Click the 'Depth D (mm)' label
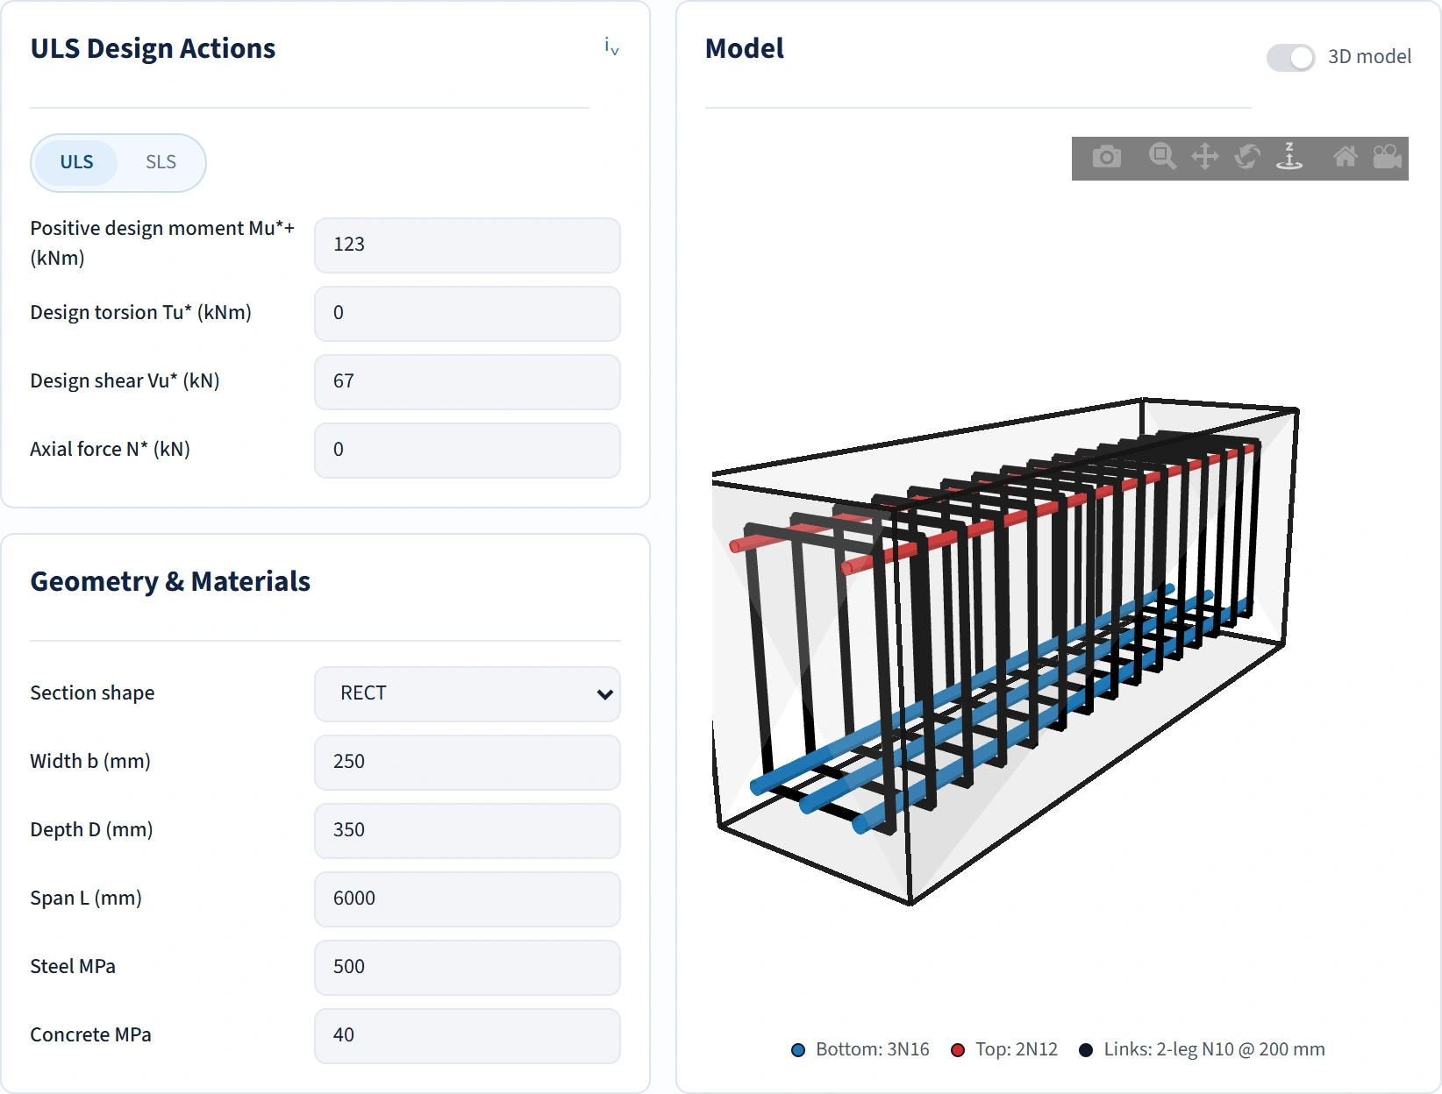 click(91, 829)
